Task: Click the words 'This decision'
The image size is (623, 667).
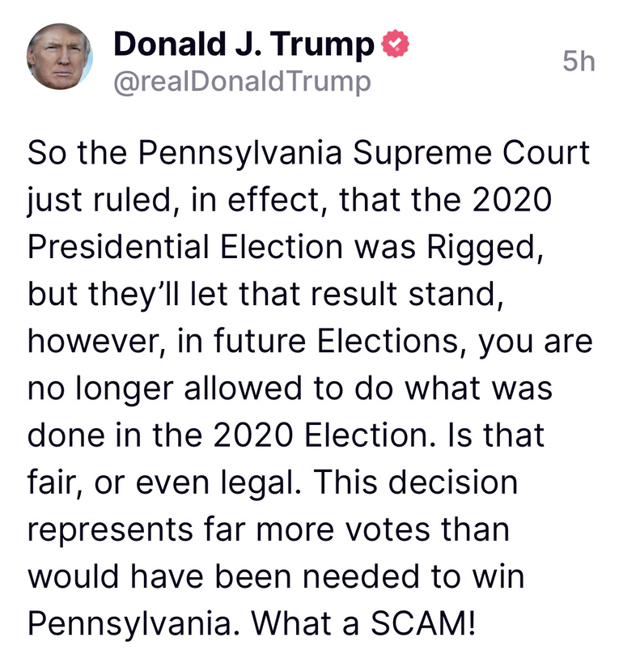Action: [x=414, y=482]
